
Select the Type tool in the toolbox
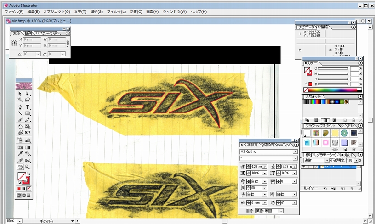28,107
